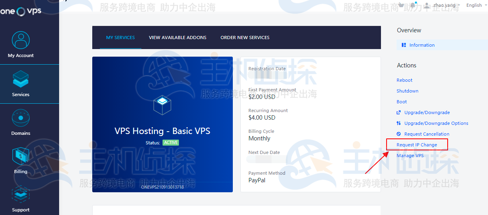Image resolution: width=488 pixels, height=215 pixels.
Task: Open the zhao yang account dropdown
Action: click(x=446, y=5)
